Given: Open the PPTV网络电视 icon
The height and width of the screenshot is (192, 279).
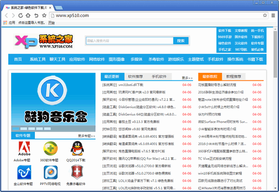Looking at the screenshot, I should (51, 172).
